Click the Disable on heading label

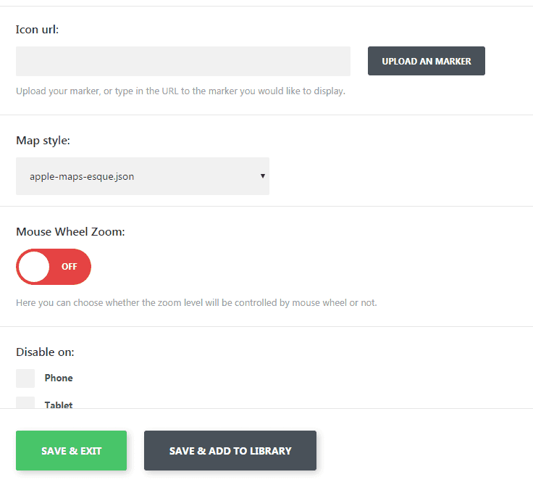pos(45,352)
